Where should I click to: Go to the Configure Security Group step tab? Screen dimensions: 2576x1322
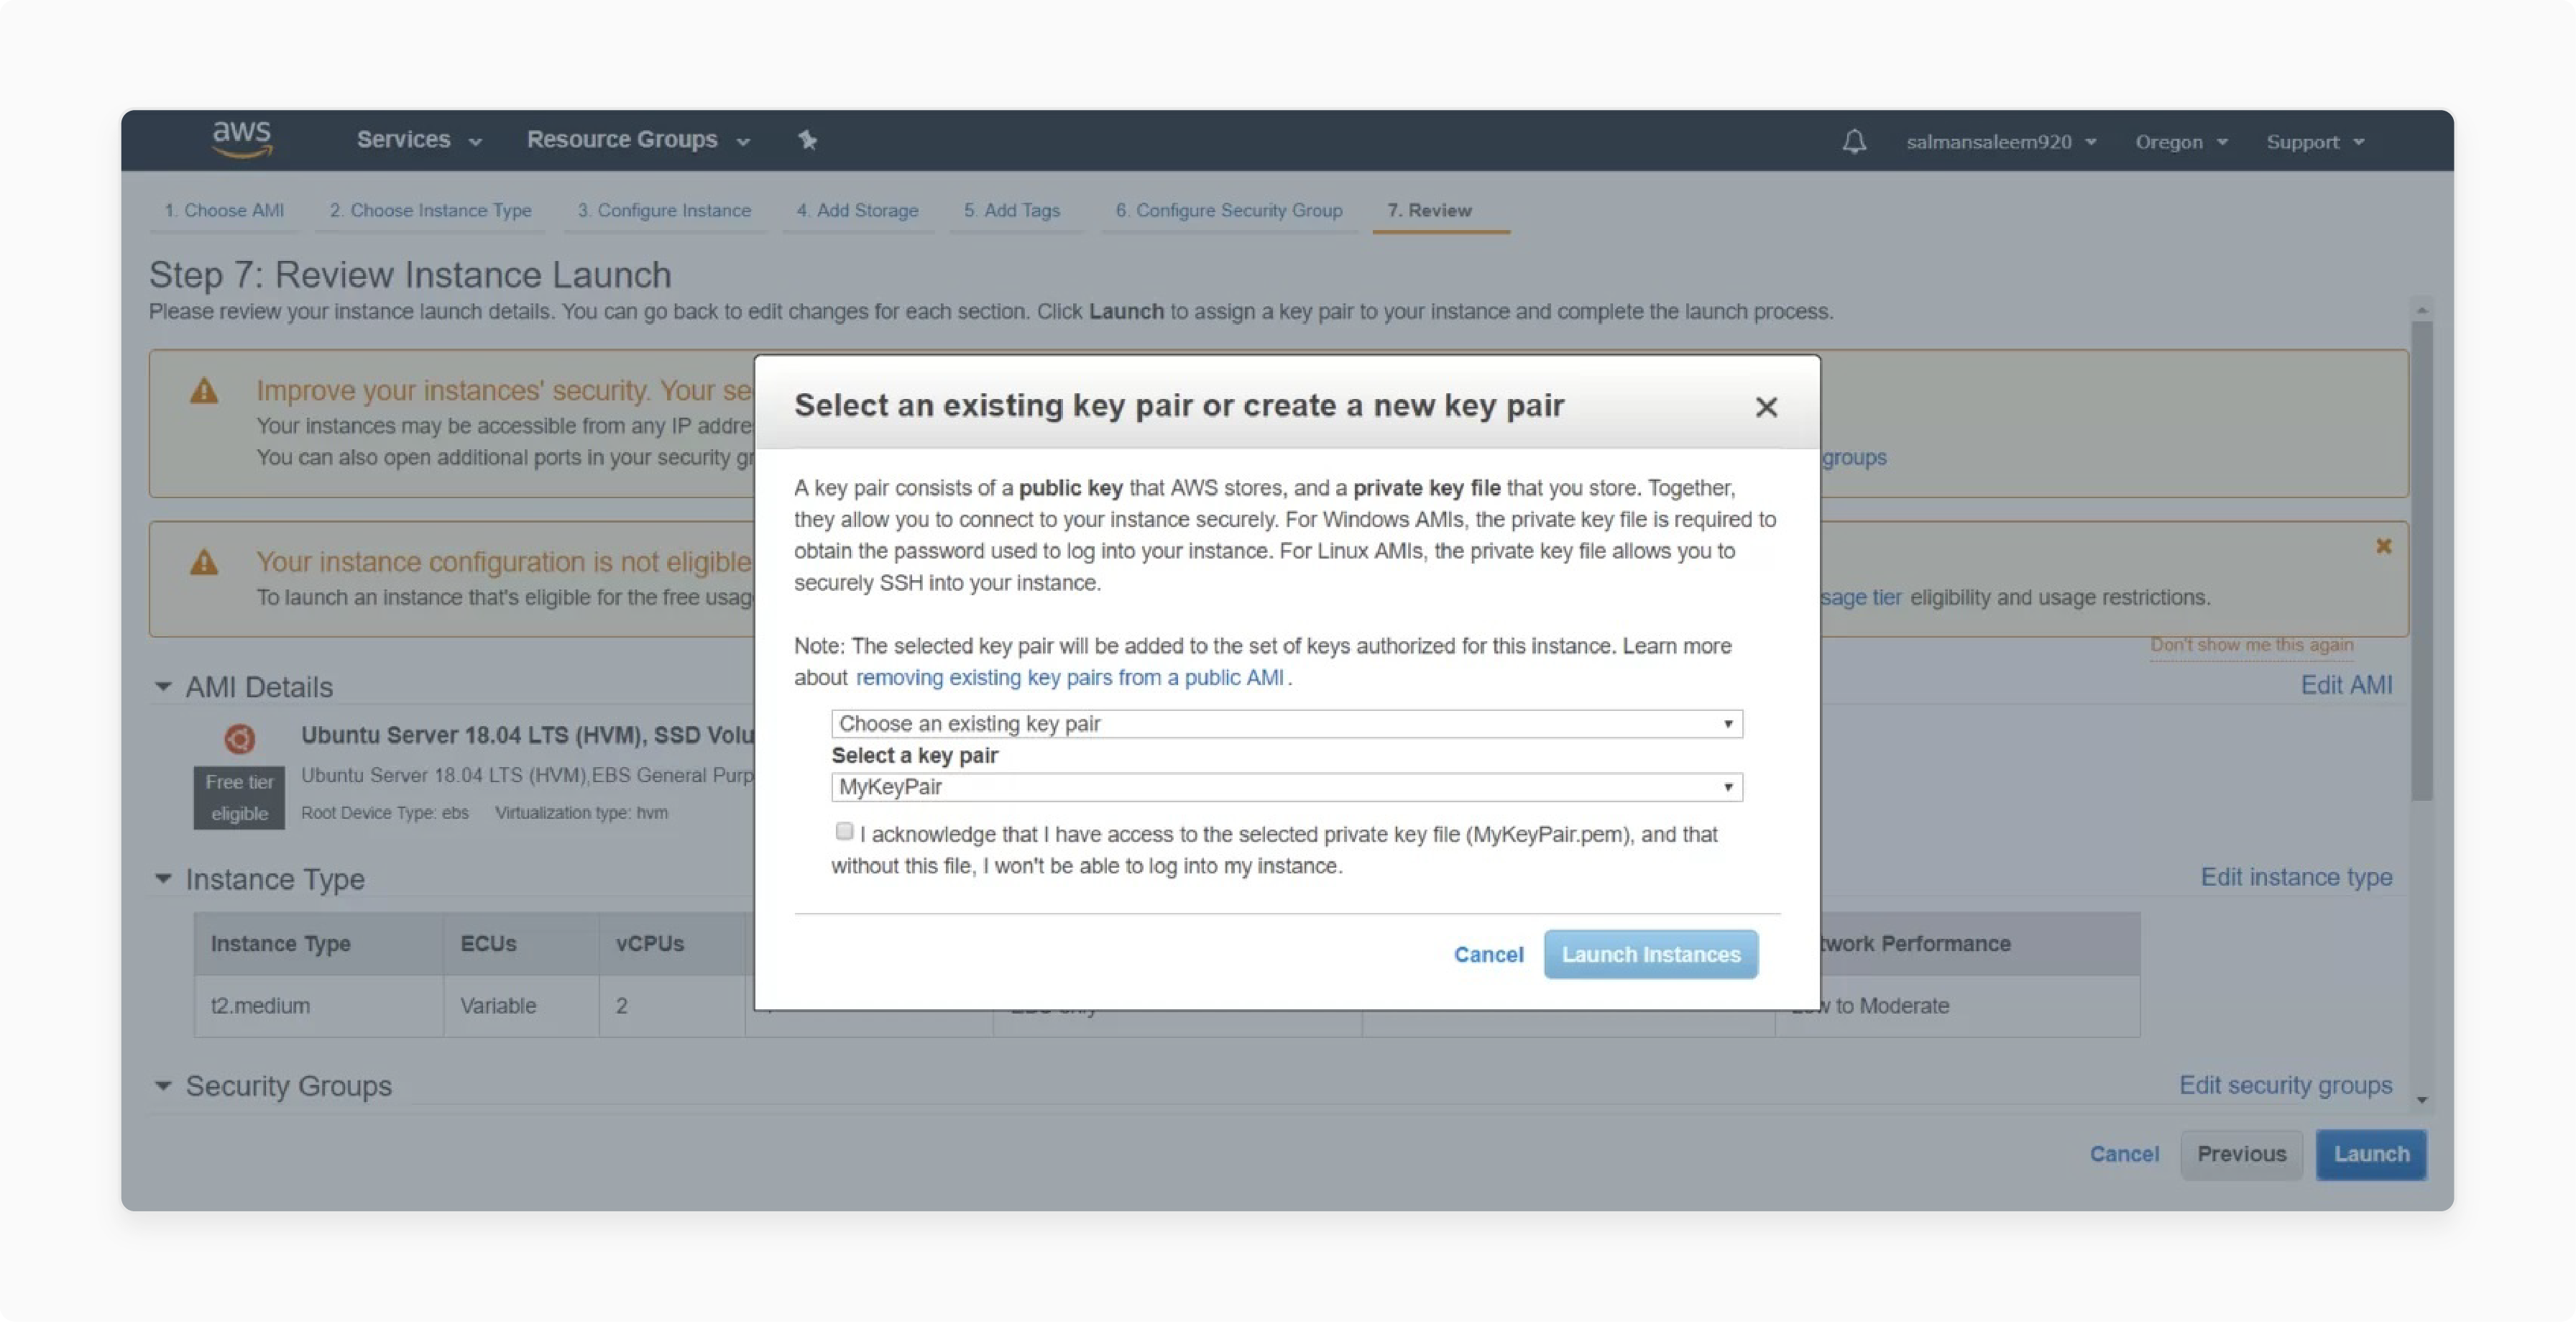coord(1229,210)
